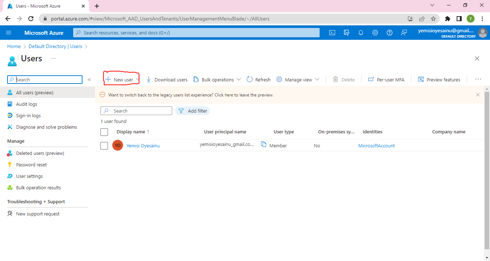Open Chrome side panel icon

[x=459, y=19]
